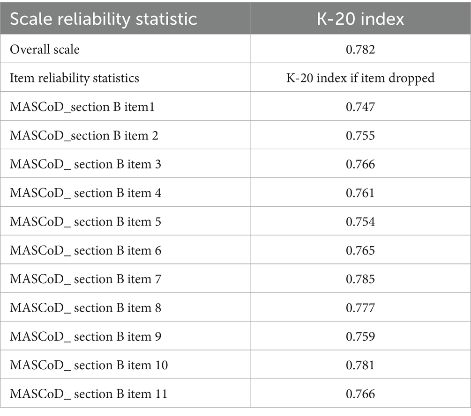Select the value 0.761 in the table
471x416 pixels.
click(360, 193)
